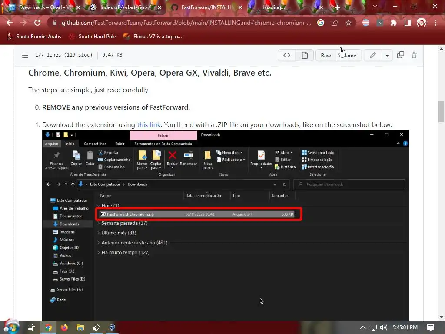Open more edit options dropdown arrow

[x=387, y=55]
